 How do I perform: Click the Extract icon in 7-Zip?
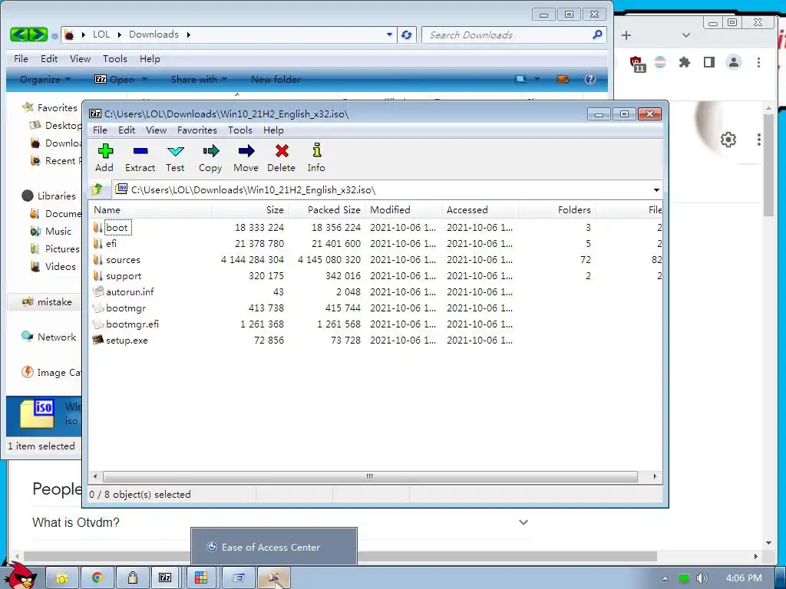140,158
